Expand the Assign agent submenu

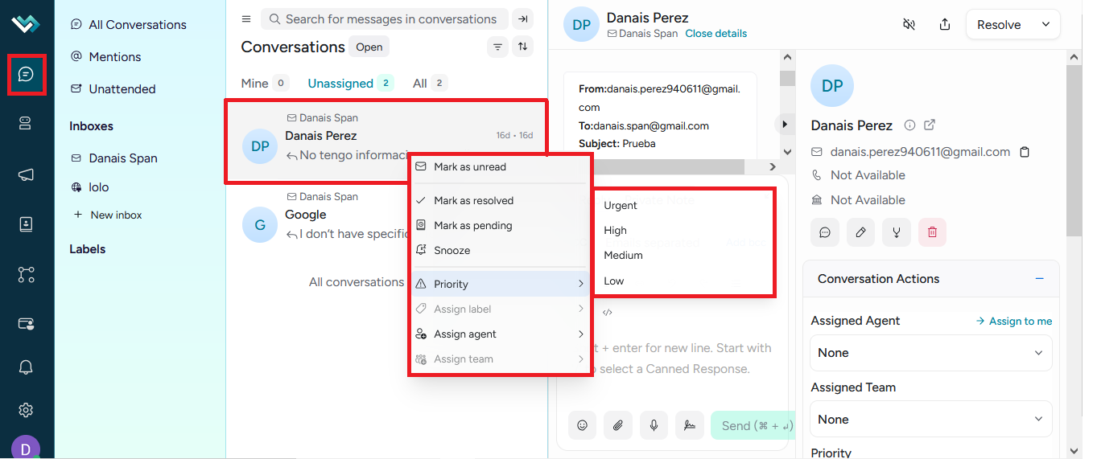pyautogui.click(x=499, y=334)
